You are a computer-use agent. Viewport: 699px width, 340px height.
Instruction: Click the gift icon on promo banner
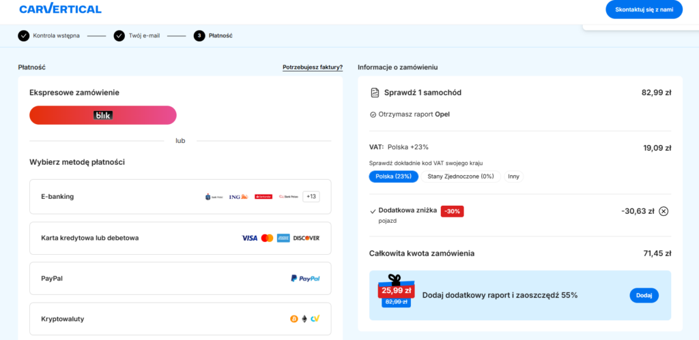[x=394, y=280]
